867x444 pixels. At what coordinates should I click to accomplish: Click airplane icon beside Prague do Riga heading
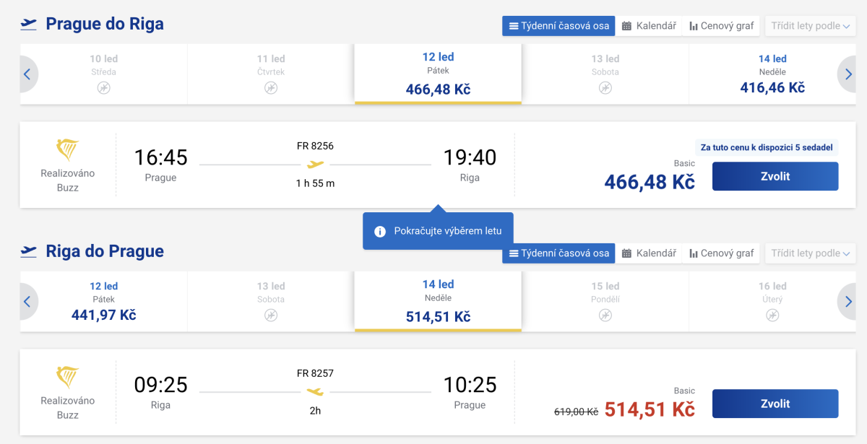click(x=29, y=24)
